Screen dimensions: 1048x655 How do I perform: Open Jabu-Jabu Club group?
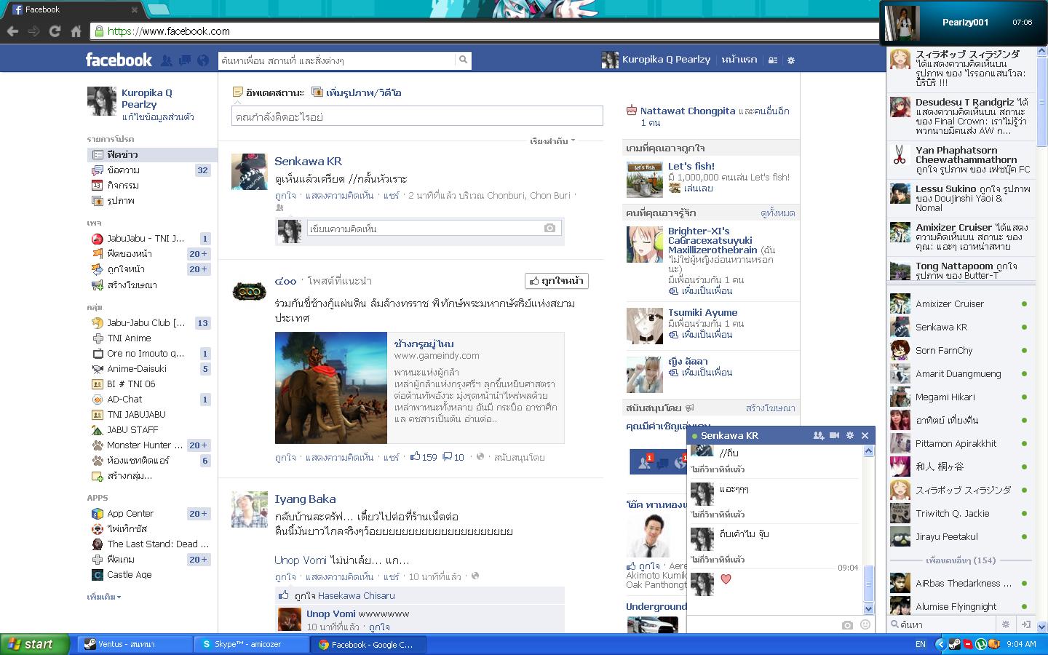pos(152,323)
